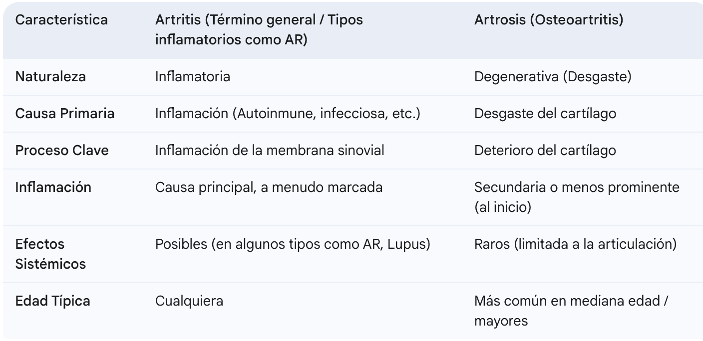The height and width of the screenshot is (341, 703).
Task: Click the Artrosis (Osteoartritis) column header
Action: (x=549, y=20)
